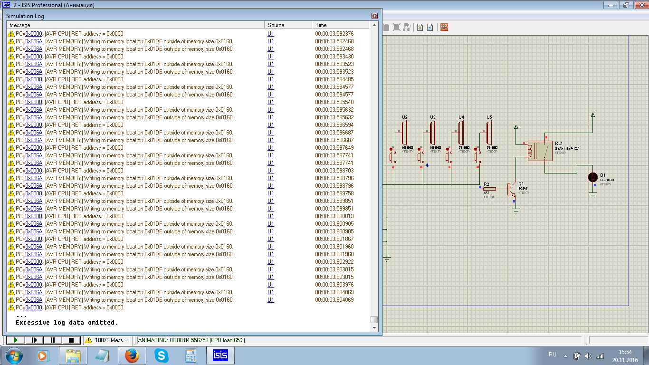Click the greyed exit to parent sheet icon
649x365 pixels.
click(407, 27)
